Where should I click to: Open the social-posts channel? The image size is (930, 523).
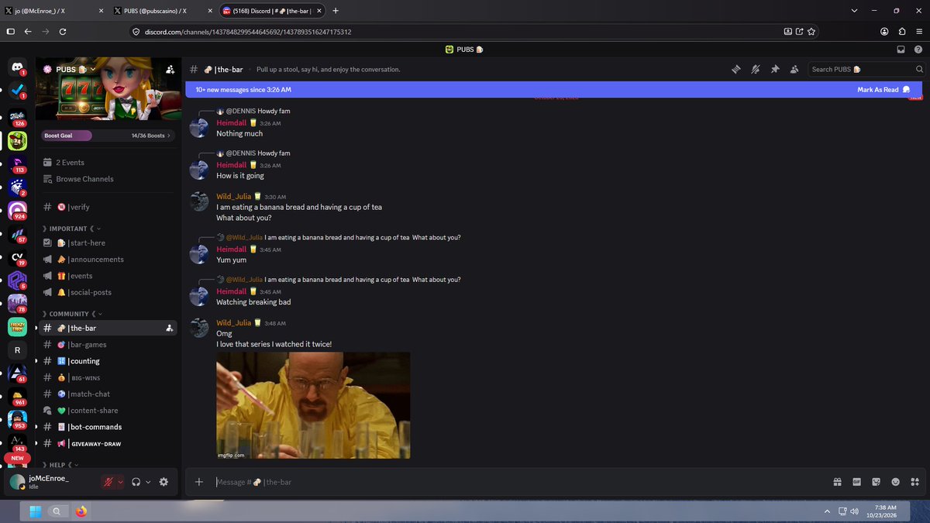[108, 292]
